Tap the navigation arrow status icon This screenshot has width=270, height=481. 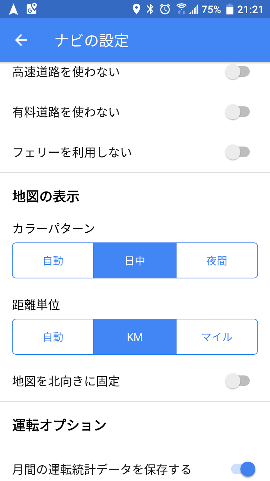[13, 9]
